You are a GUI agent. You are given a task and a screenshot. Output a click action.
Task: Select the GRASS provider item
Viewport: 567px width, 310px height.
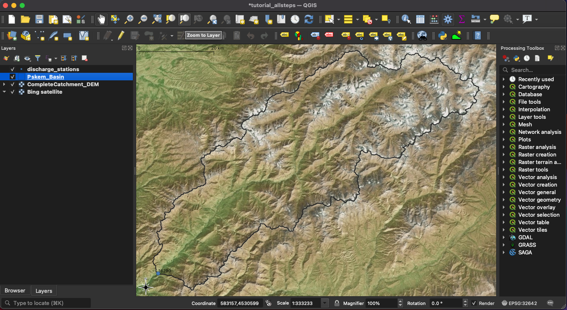pos(527,245)
